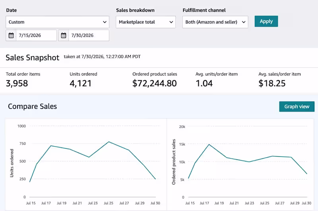Image resolution: width=318 pixels, height=211 pixels.
Task: Click the Units ordered metric label
Action: (83, 74)
